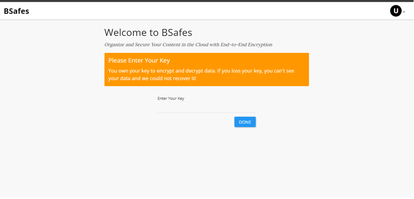Expand the caret beside the user avatar
The height and width of the screenshot is (199, 414).
pyautogui.click(x=404, y=12)
